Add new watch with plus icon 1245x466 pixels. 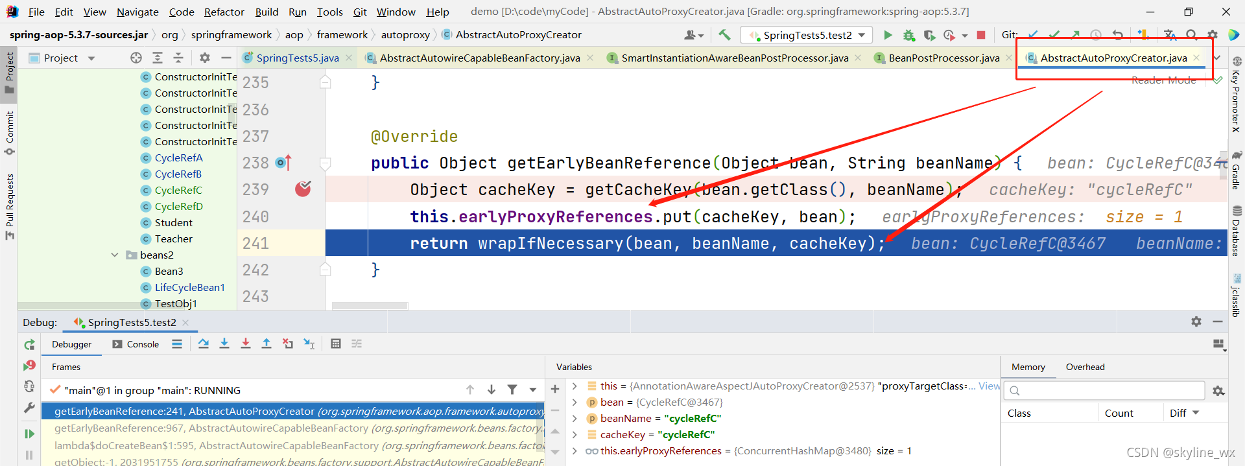(555, 389)
